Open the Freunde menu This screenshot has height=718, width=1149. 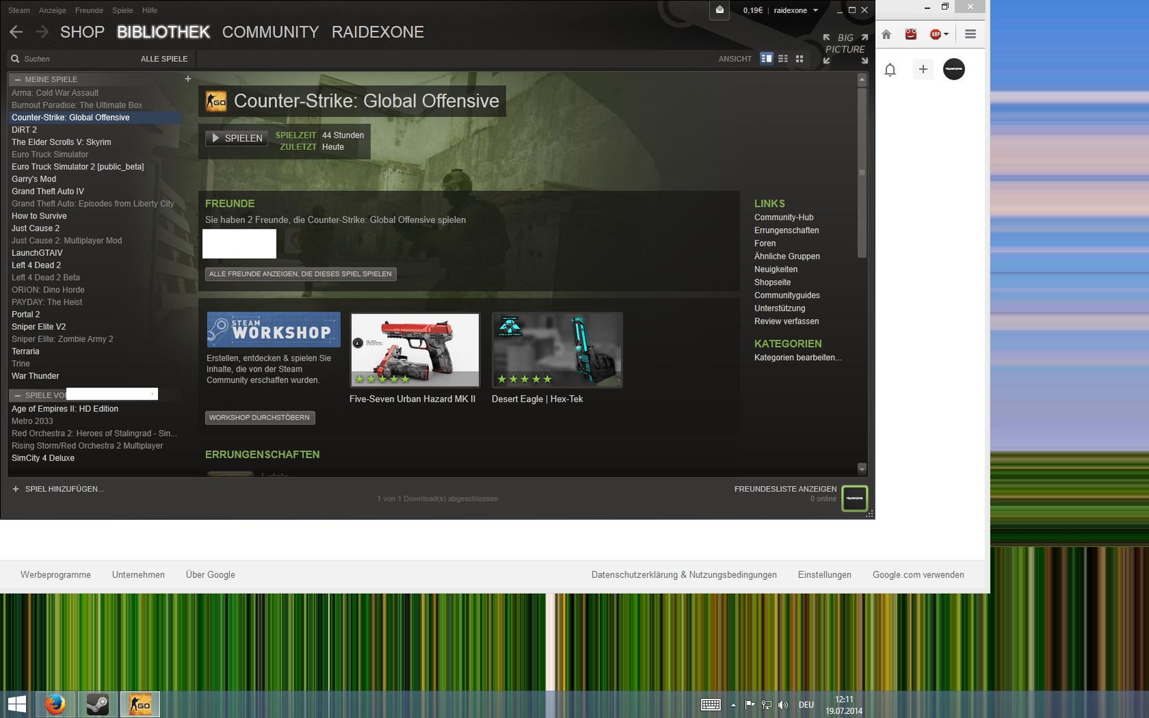pos(89,10)
